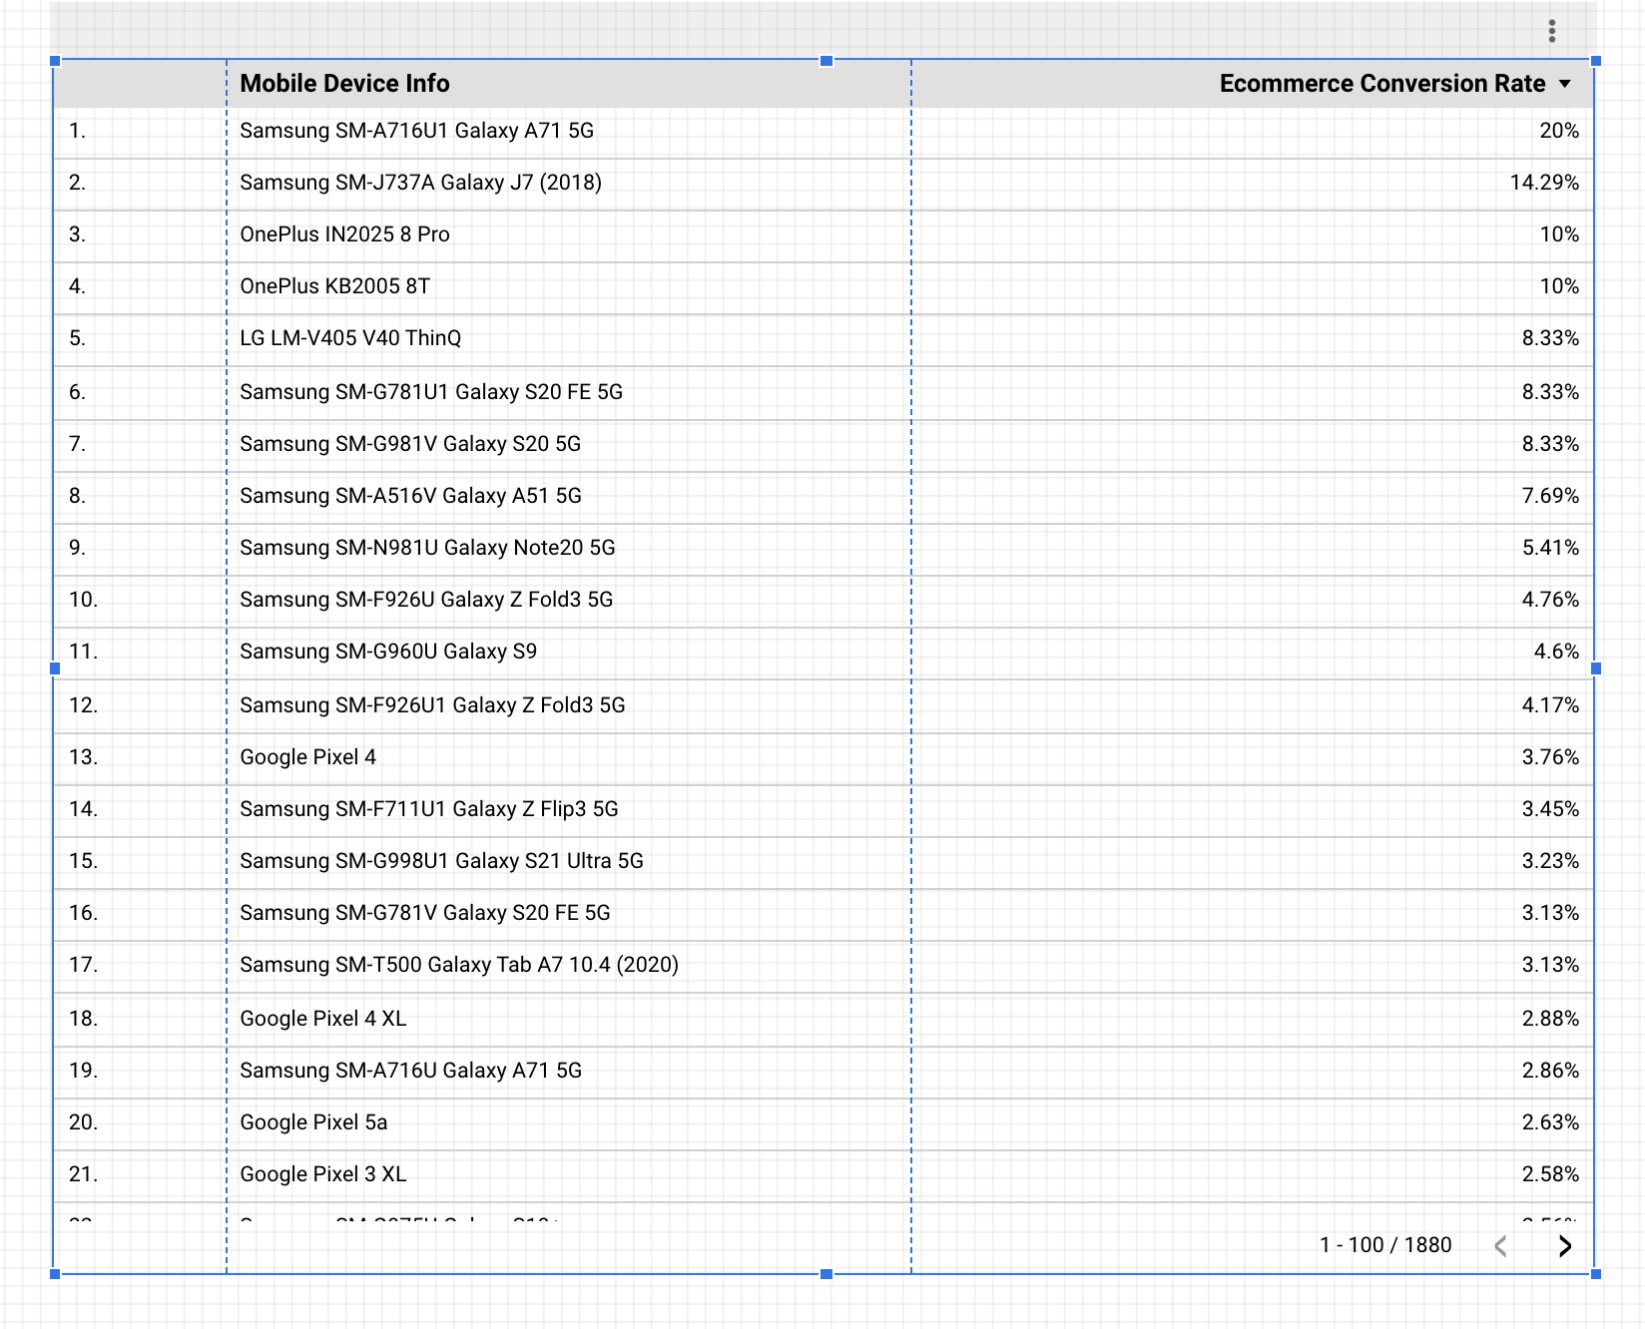Click row number 1.
The image size is (1645, 1329).
point(77,132)
